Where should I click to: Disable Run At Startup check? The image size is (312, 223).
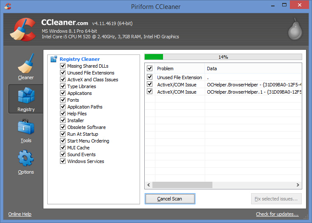[x=63, y=134]
